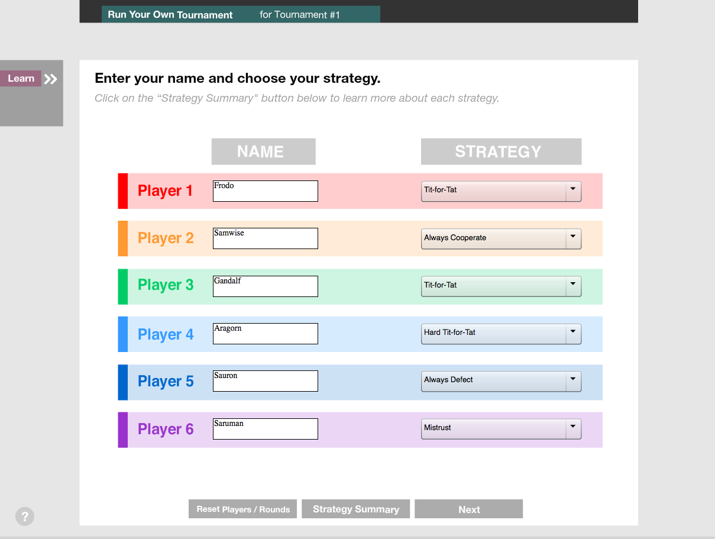The image size is (715, 539).
Task: Click the Learn label tab
Action: click(x=21, y=79)
